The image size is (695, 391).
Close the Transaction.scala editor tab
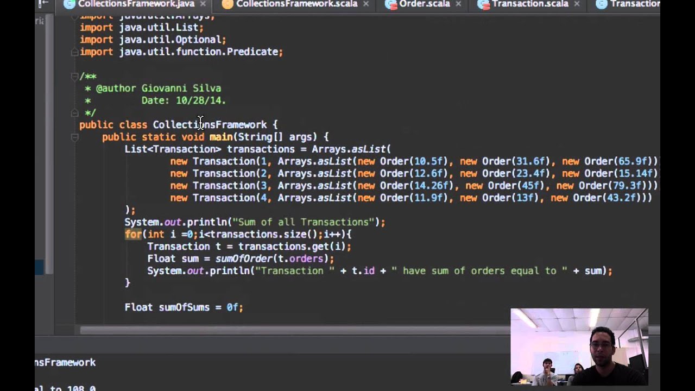click(x=576, y=4)
